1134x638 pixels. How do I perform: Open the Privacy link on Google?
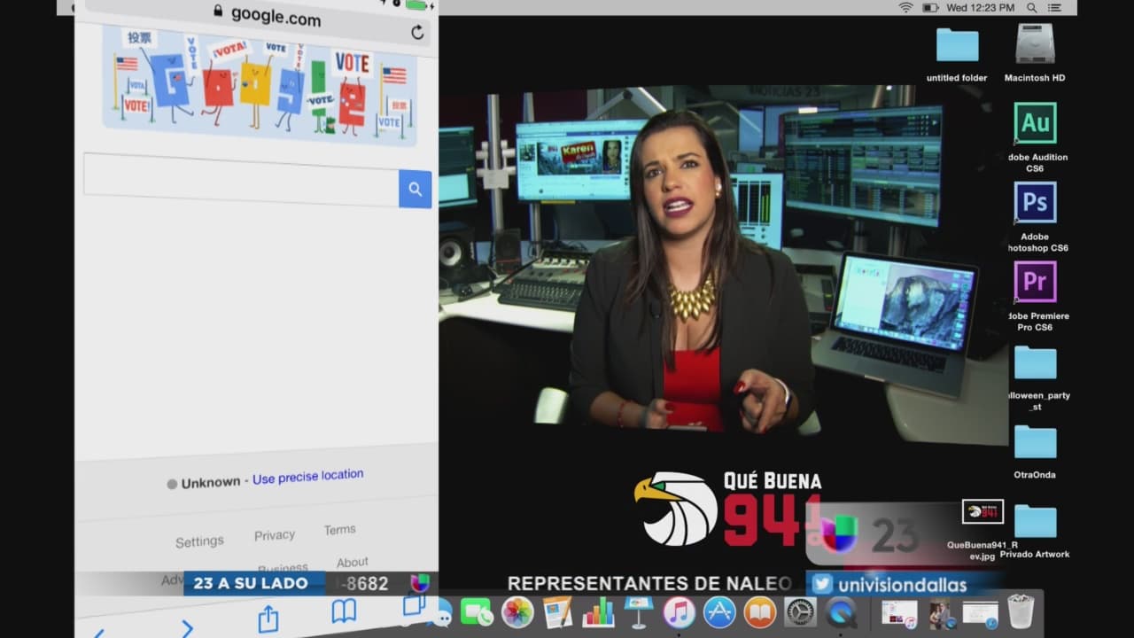coord(275,535)
